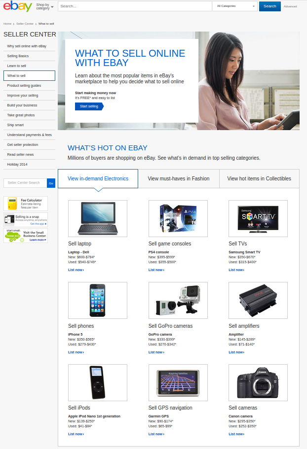Click the Sell game consoles heading
The image size is (307, 449).
[170, 243]
